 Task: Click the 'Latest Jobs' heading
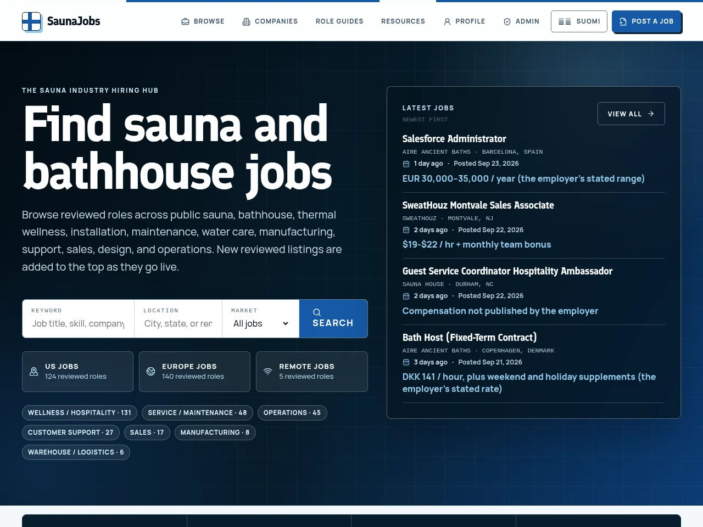428,108
